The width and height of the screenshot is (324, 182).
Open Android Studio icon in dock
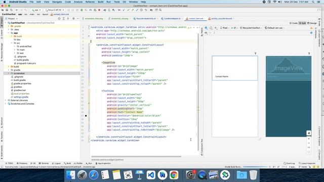click(163, 175)
